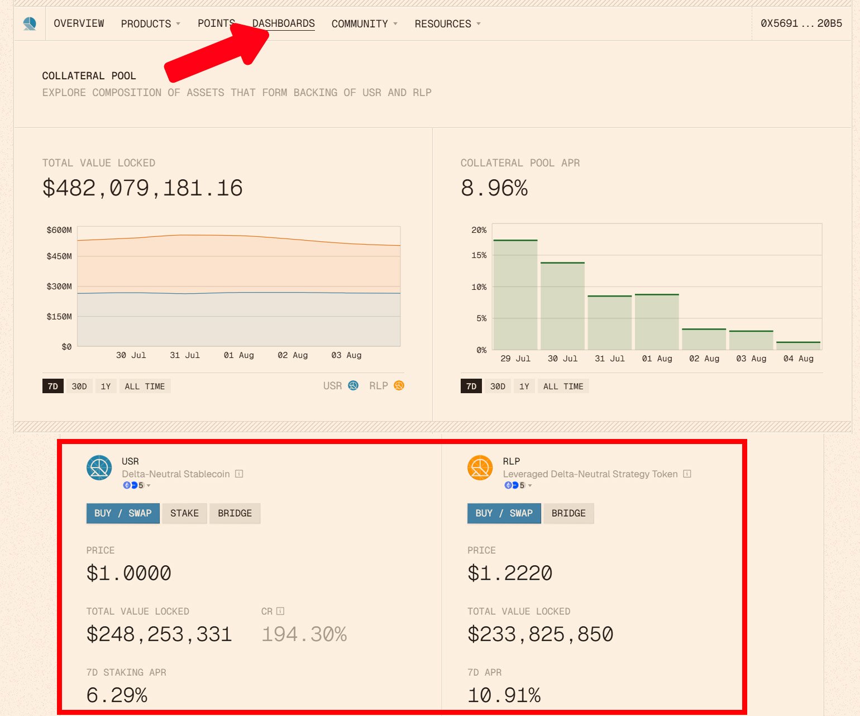Click the orange RLP legend icon under the TVL chart

[399, 386]
